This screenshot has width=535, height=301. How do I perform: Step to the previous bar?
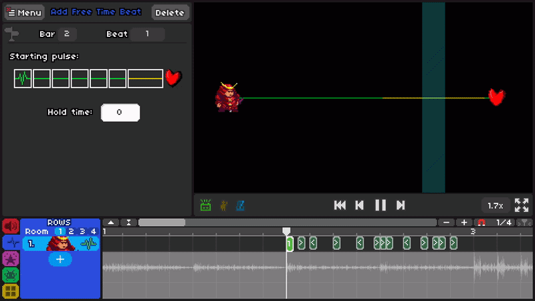coord(359,205)
